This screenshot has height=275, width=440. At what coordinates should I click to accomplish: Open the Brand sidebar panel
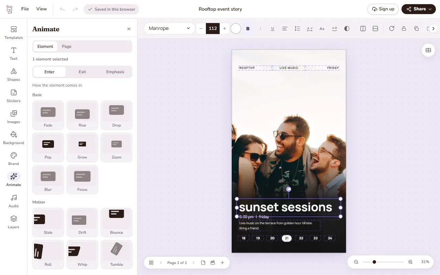tap(13, 159)
